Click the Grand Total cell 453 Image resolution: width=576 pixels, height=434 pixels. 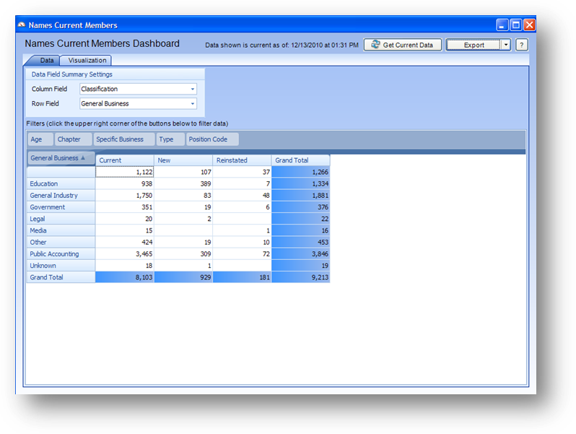300,242
